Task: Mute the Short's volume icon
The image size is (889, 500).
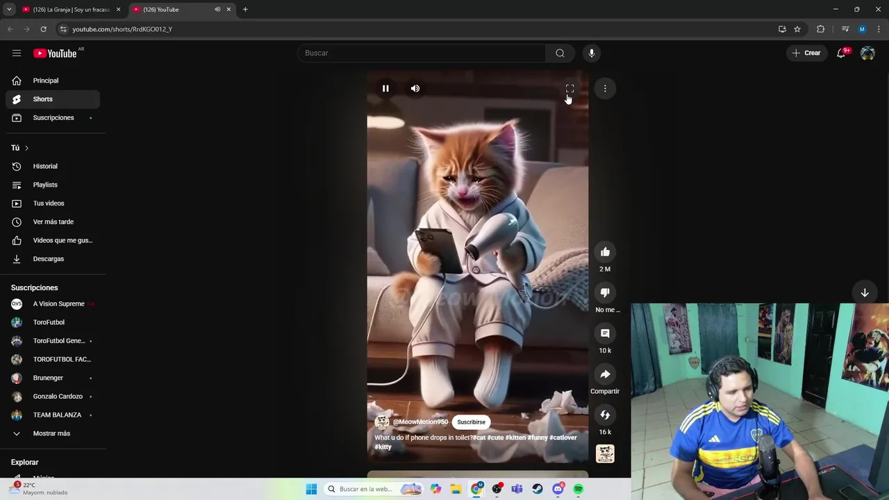Action: tap(415, 88)
